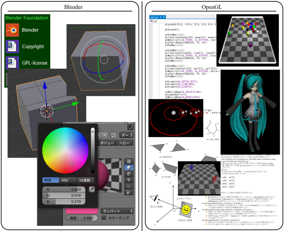The image size is (284, 231).
Task: Click the Copyright text label
Action: [33, 47]
